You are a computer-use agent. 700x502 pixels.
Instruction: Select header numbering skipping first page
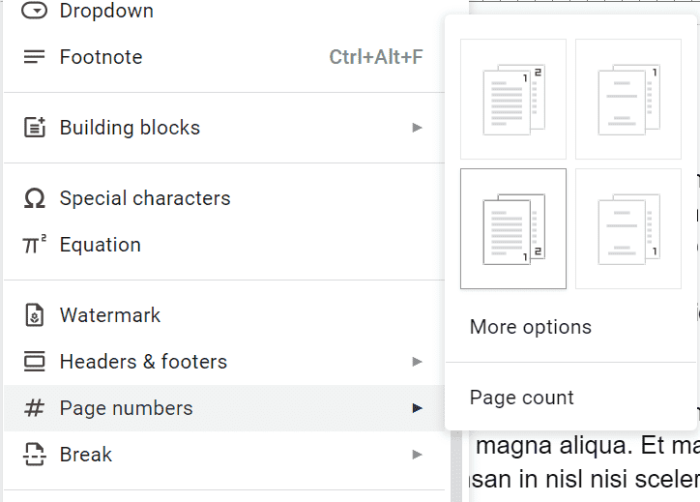coord(628,99)
